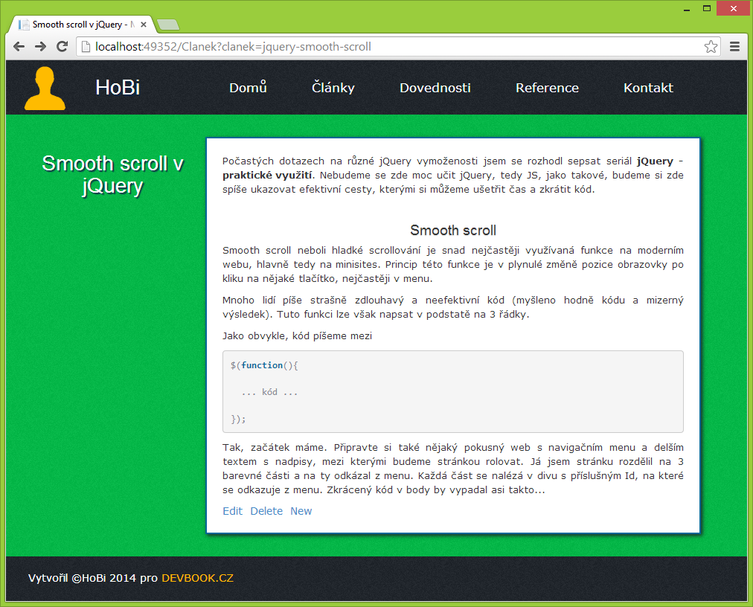Open the Chrome settings menu
Viewport: 753px width, 607px height.
coord(734,46)
